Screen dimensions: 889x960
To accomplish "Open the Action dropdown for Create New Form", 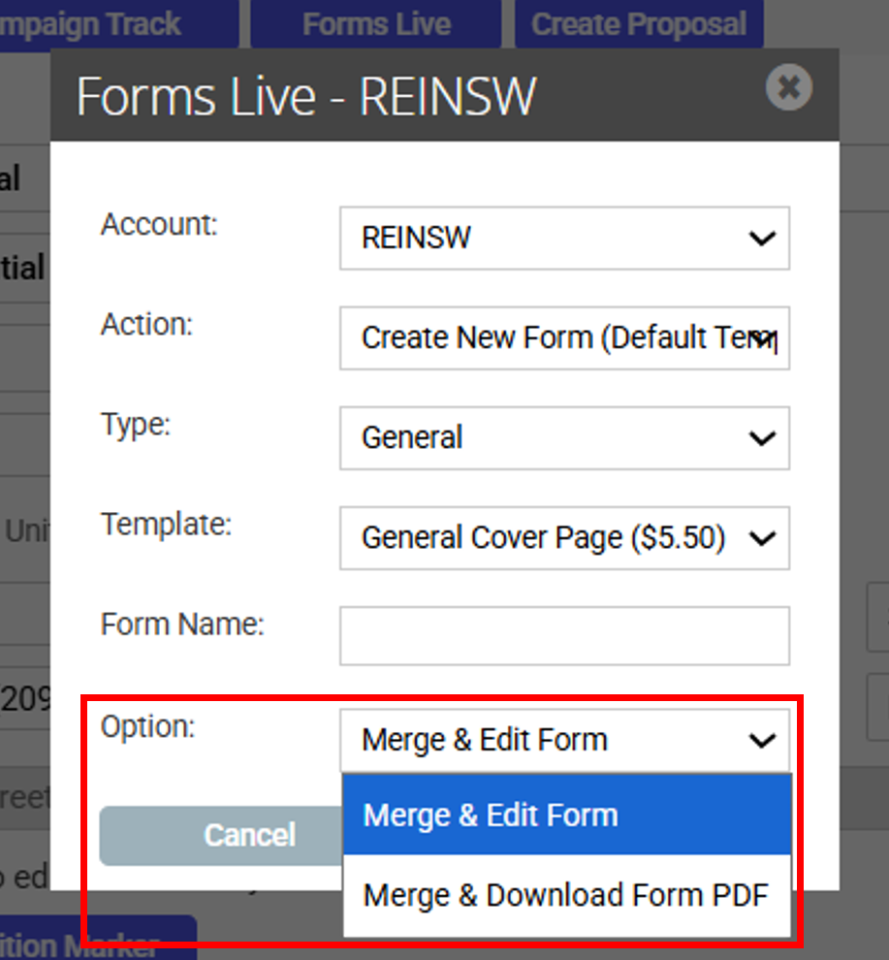I will click(x=564, y=338).
